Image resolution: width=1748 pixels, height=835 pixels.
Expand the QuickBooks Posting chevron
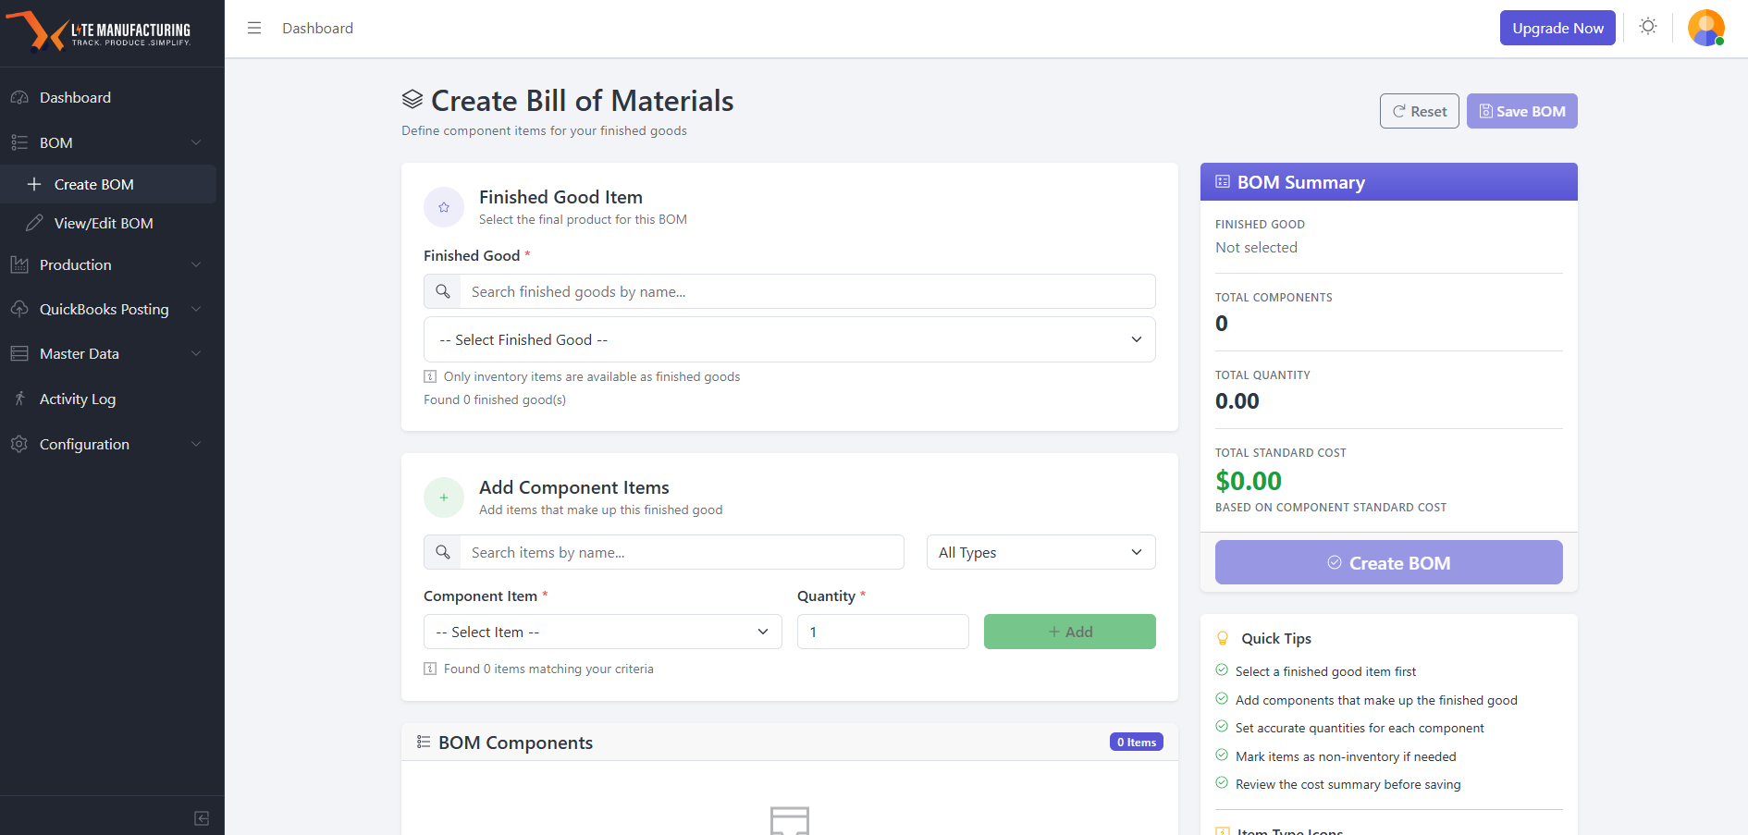click(196, 309)
